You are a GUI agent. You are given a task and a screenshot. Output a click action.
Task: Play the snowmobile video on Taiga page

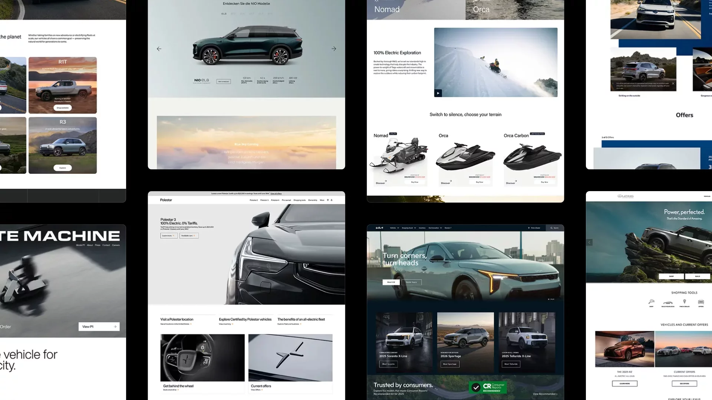tap(438, 93)
